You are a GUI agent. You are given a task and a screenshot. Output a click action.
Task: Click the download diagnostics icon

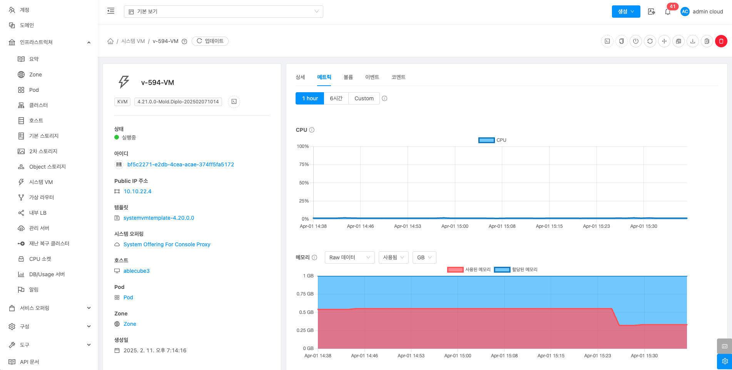[693, 41]
